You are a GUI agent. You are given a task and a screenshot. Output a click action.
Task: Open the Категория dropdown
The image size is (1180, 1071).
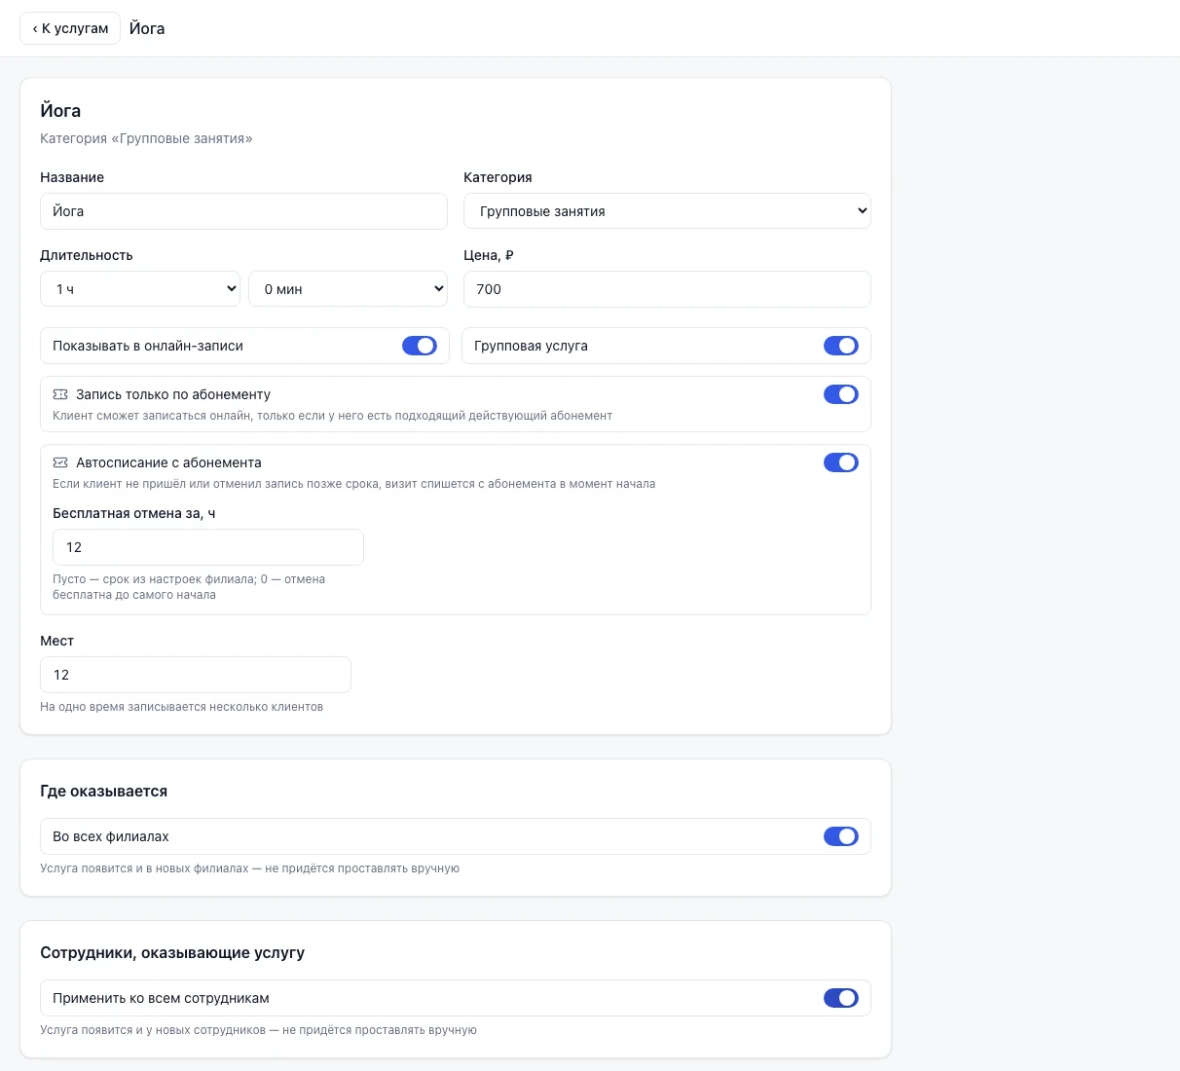point(667,211)
